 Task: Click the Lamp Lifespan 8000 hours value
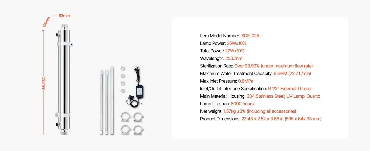click(242, 104)
